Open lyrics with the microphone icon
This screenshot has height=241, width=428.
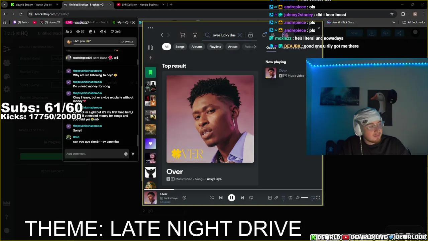[x=276, y=198]
